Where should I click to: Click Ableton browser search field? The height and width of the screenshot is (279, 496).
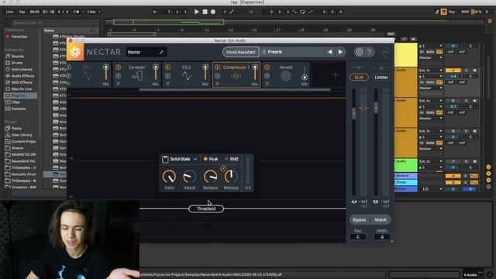point(55,22)
